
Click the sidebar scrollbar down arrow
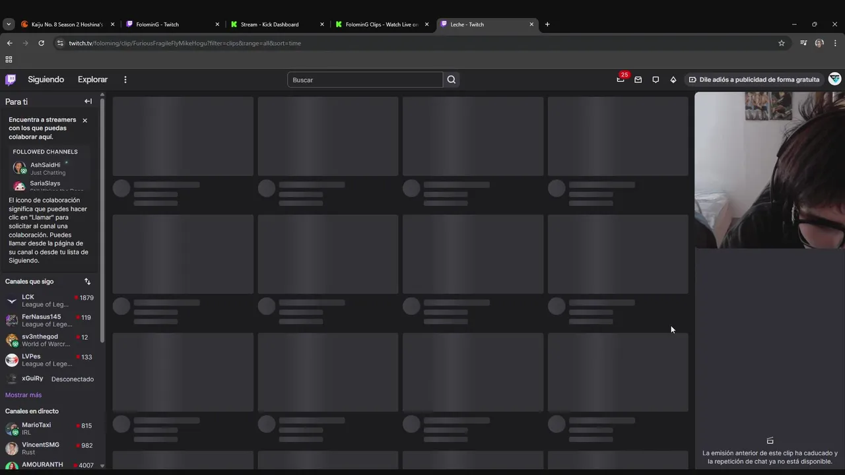pyautogui.click(x=102, y=466)
